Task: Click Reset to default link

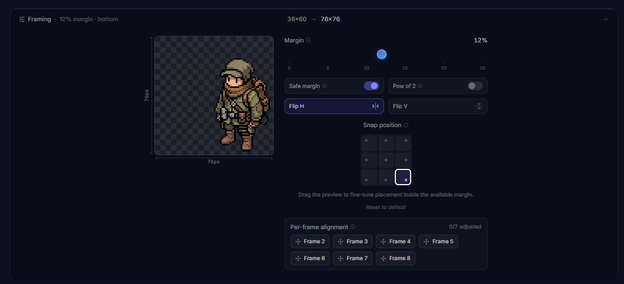Action: point(386,207)
